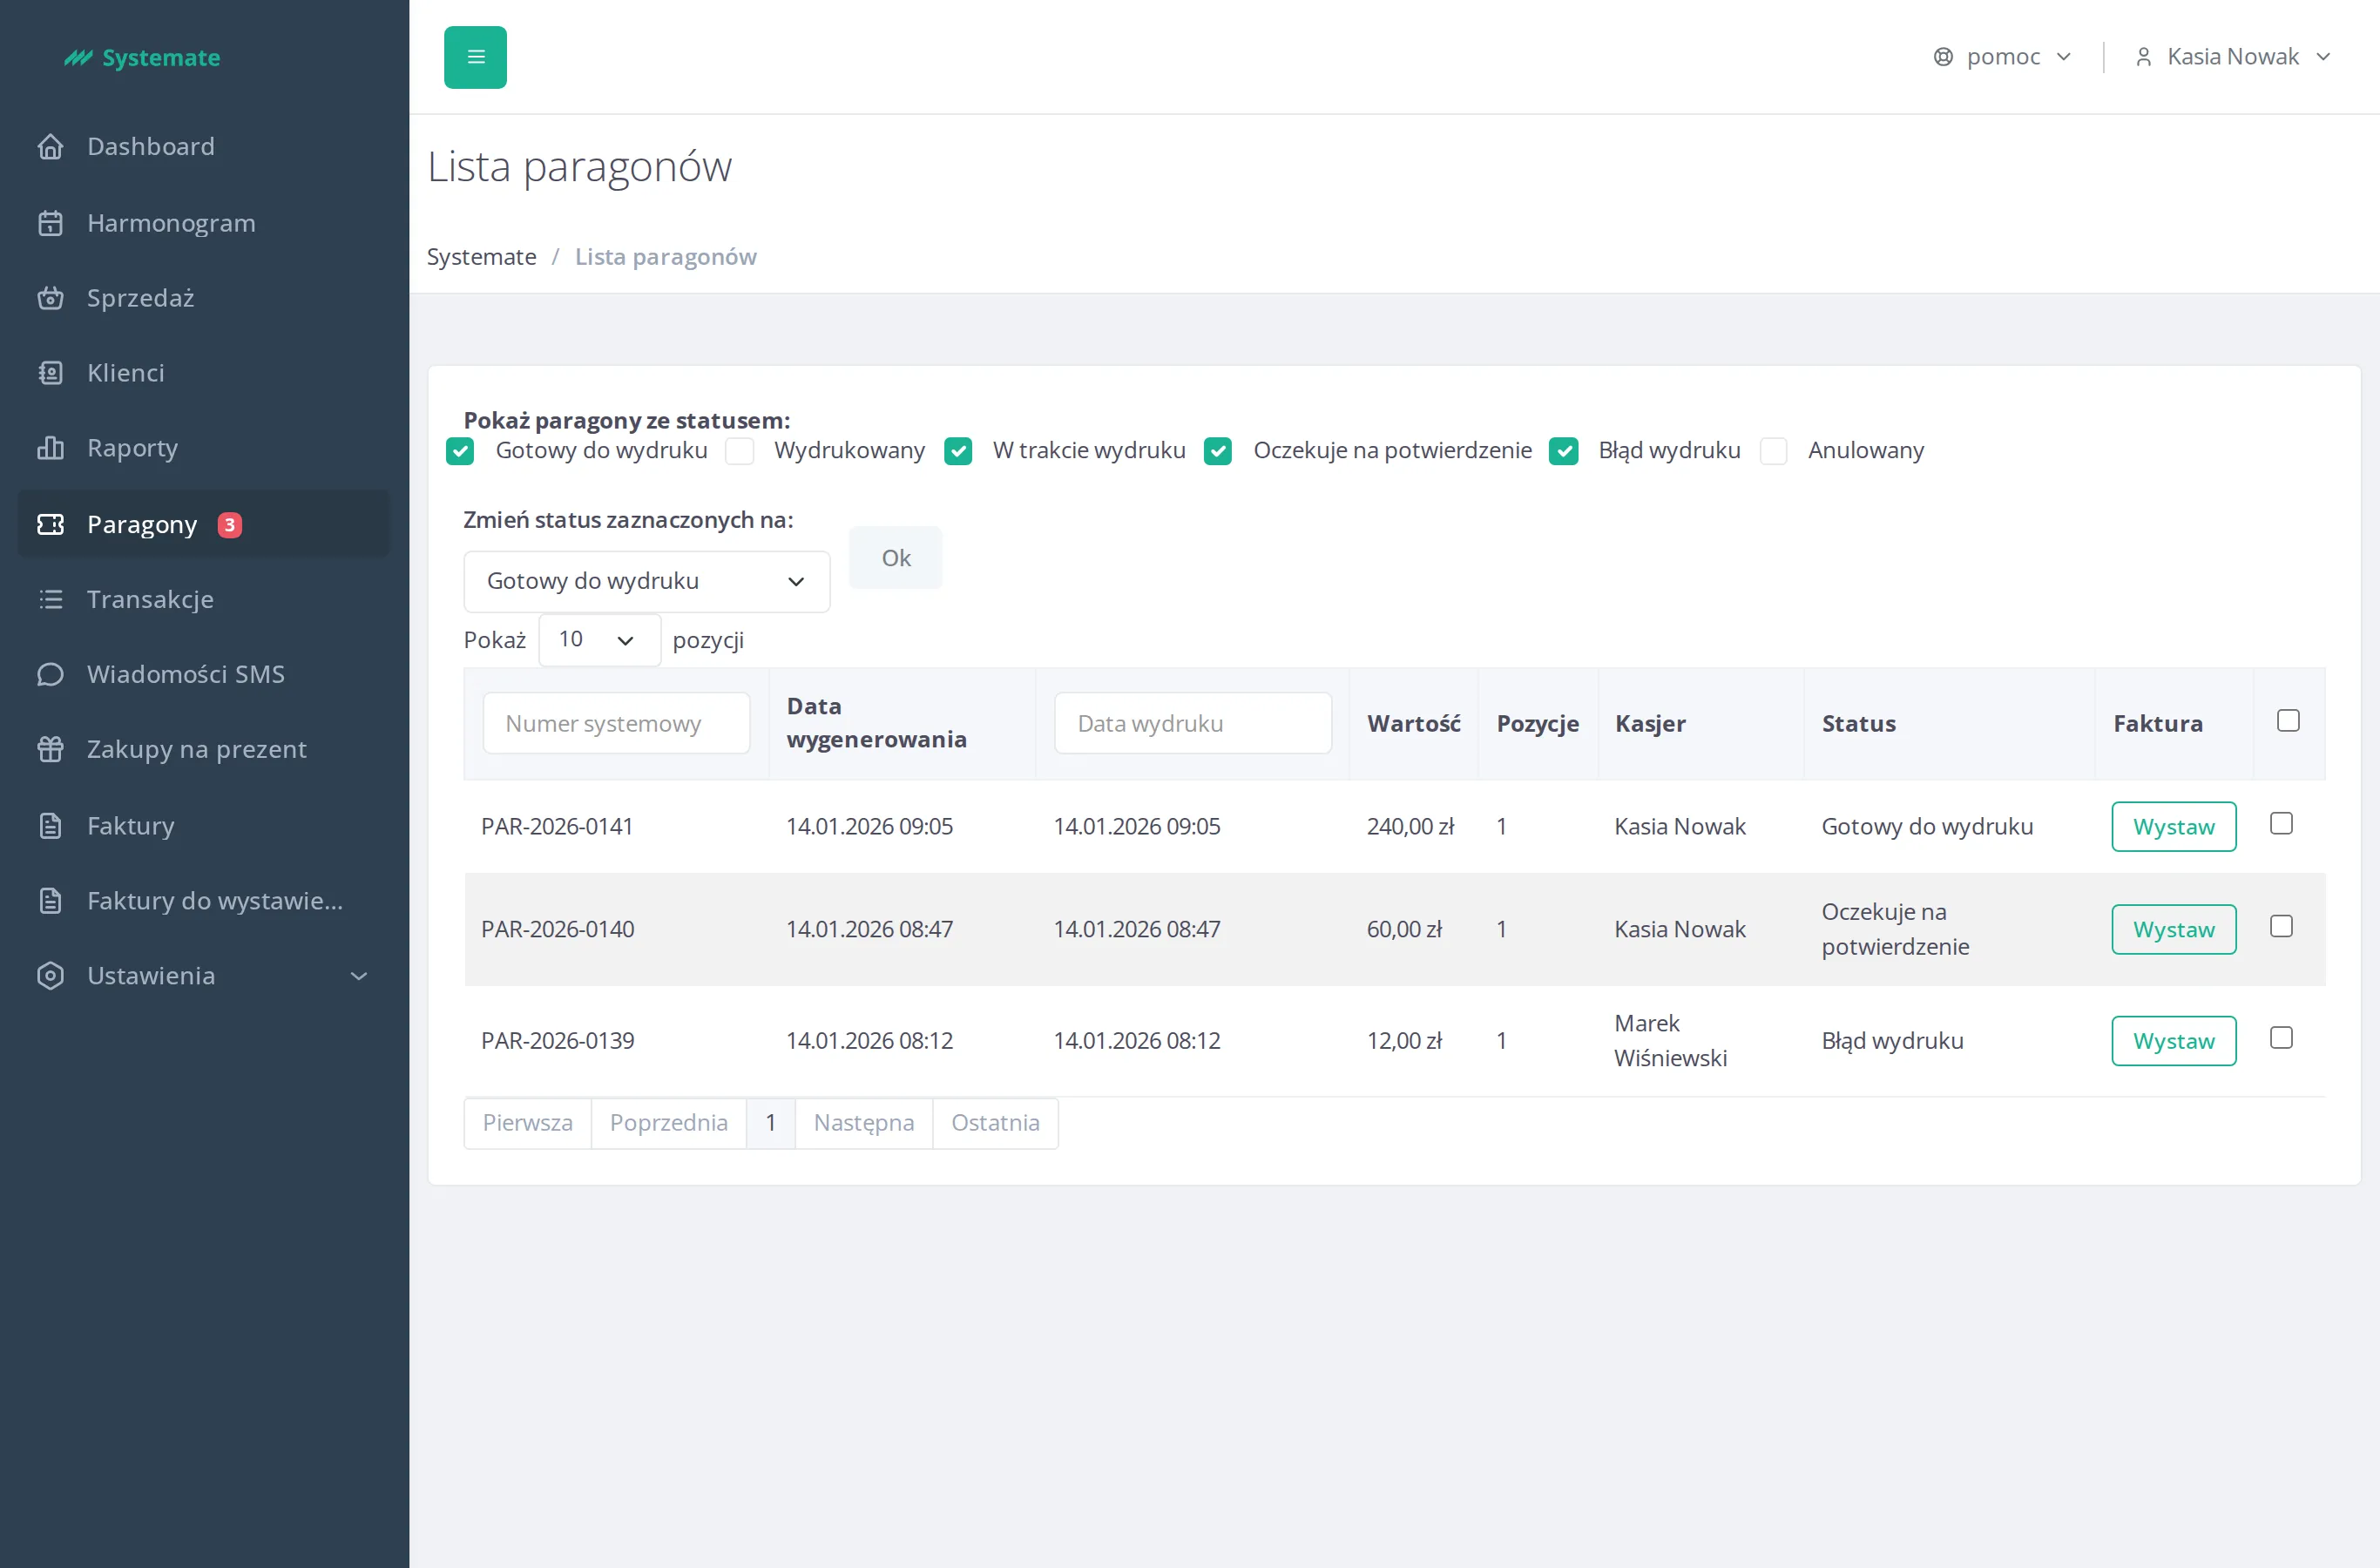Click the Systemate logo icon

click(78, 58)
